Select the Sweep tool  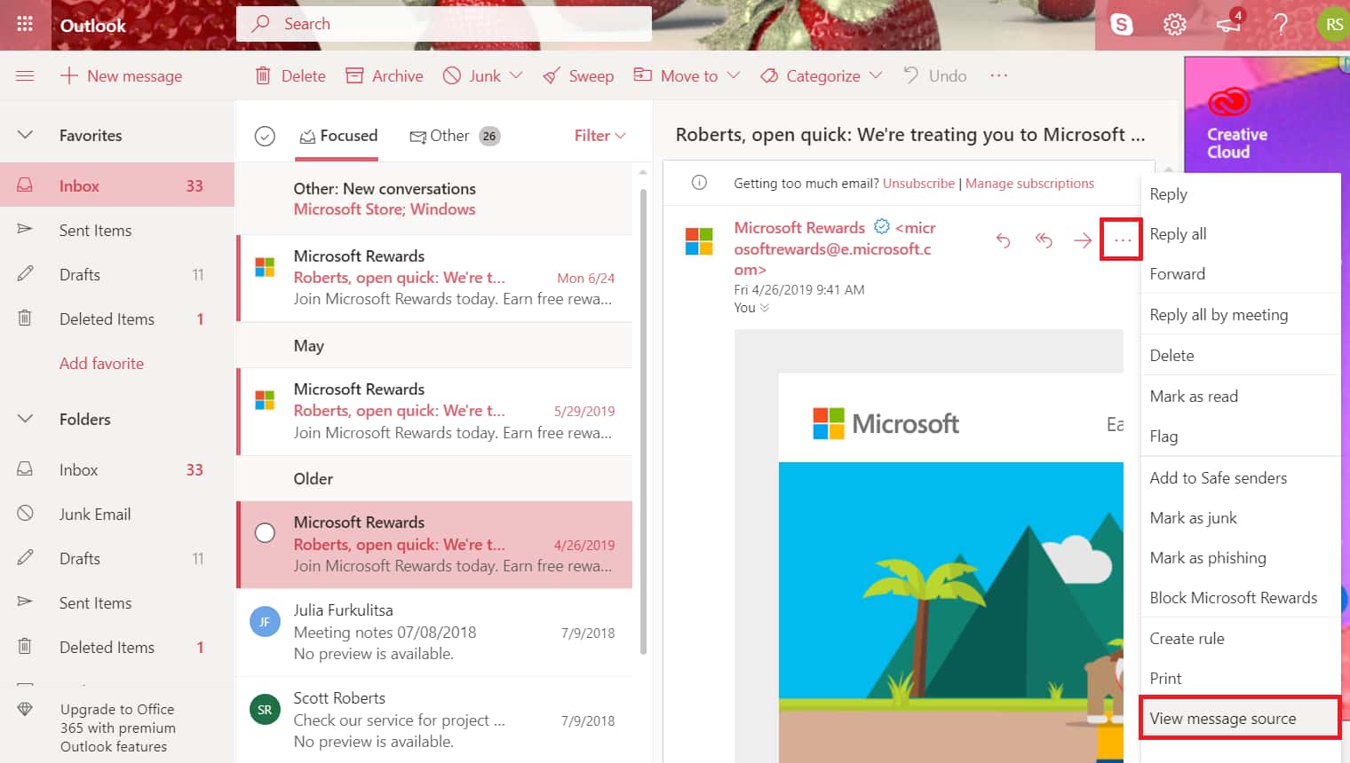(577, 75)
